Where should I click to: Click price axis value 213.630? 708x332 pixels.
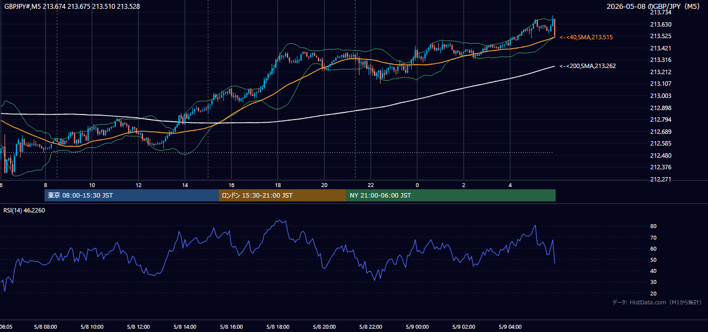pos(660,24)
